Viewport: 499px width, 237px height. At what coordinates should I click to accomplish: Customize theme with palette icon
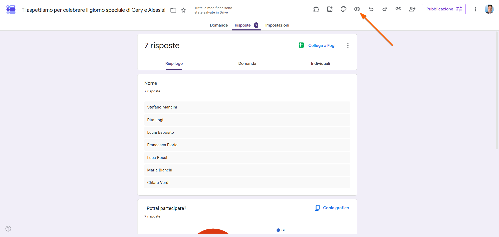(344, 9)
